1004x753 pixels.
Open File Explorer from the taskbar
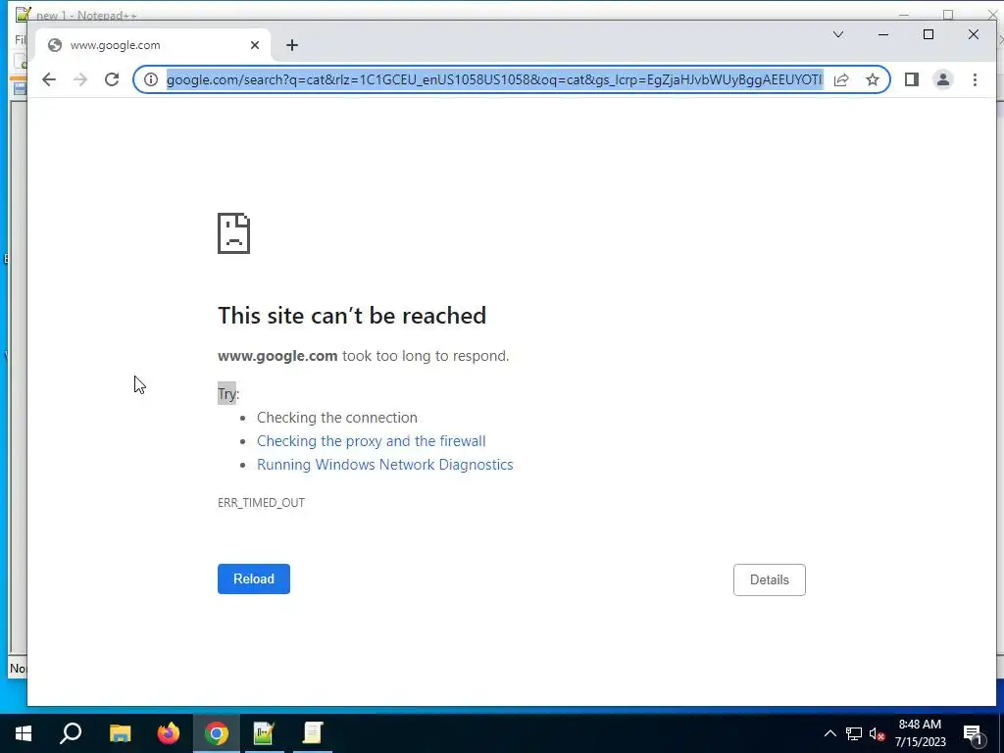[120, 733]
